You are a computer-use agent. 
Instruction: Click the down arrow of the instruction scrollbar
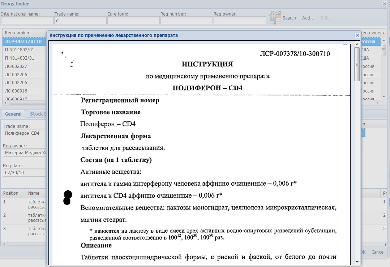[x=357, y=262]
